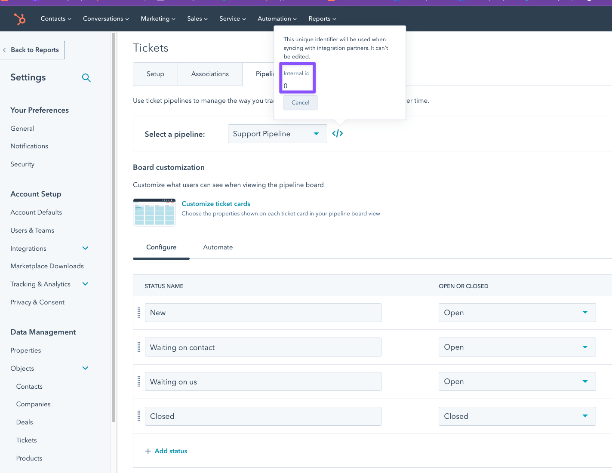Open the Support Pipeline dropdown
This screenshot has height=473, width=612.
(277, 134)
